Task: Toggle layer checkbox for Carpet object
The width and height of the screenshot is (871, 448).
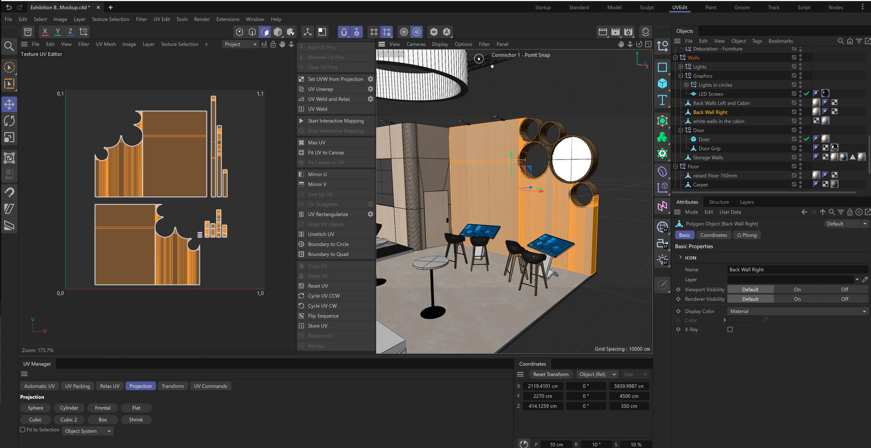Action: point(794,184)
